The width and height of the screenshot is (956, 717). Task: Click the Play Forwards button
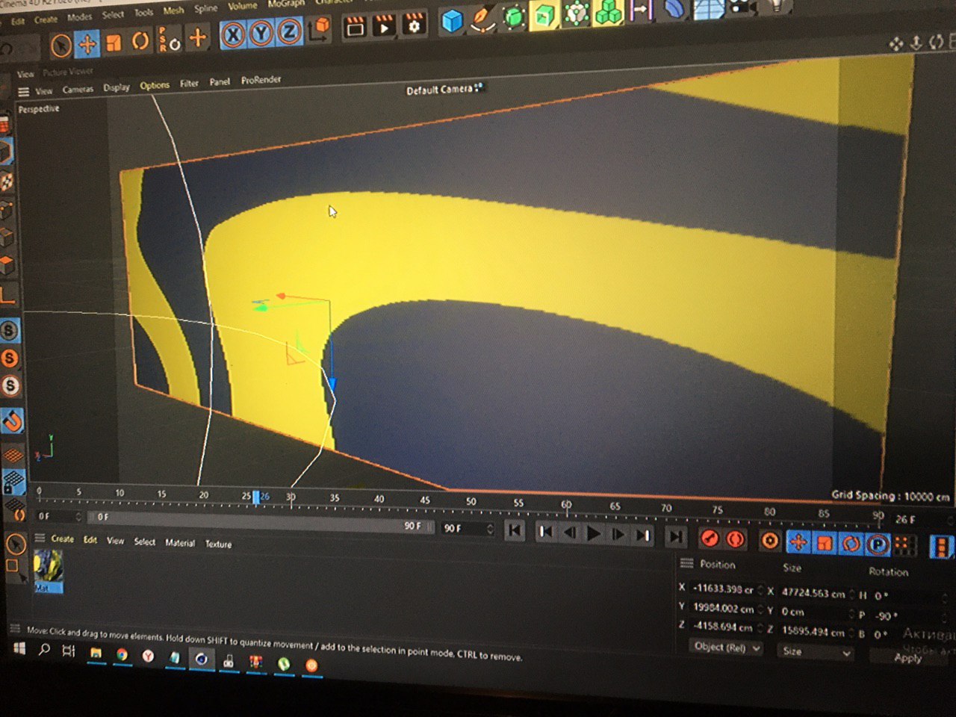tap(594, 534)
